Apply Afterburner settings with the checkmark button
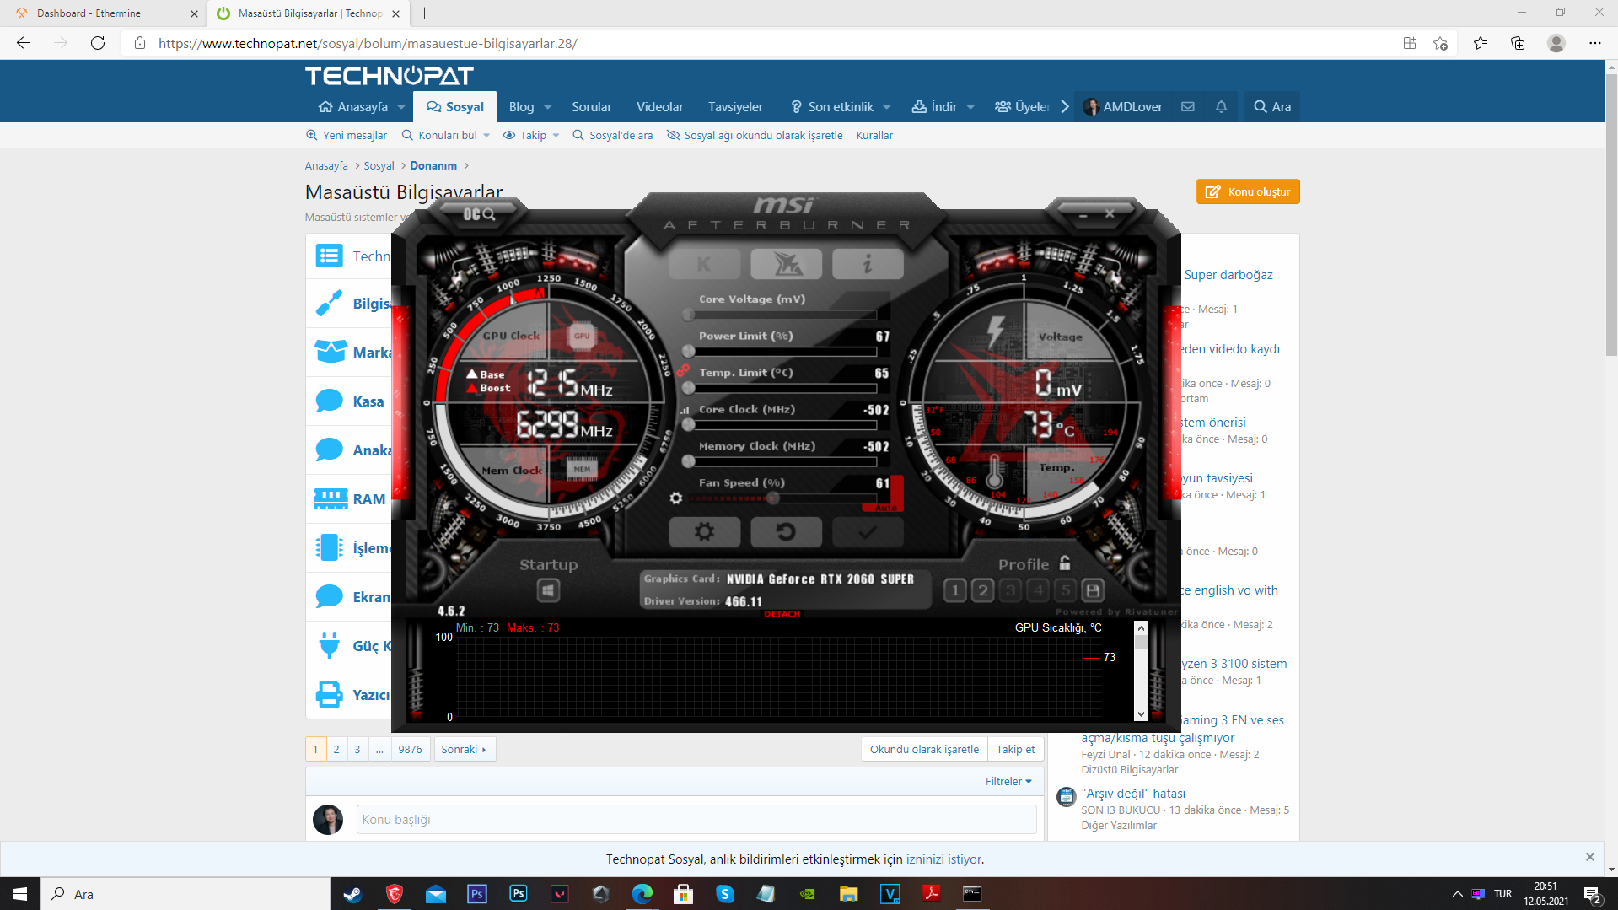 tap(868, 532)
